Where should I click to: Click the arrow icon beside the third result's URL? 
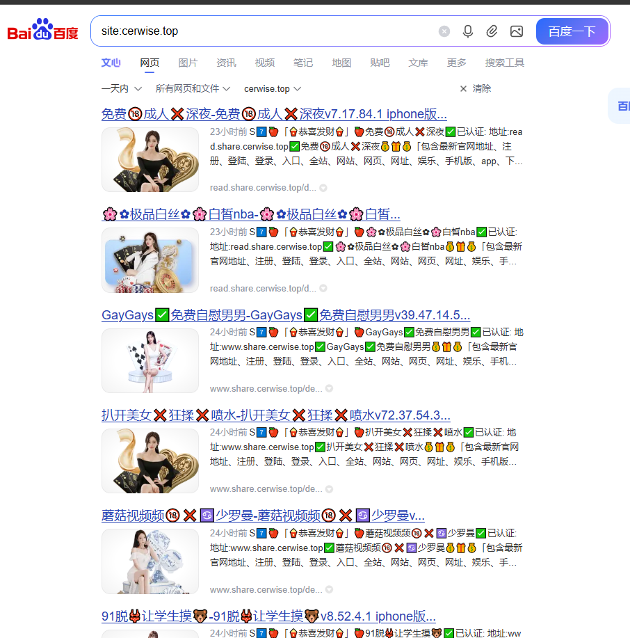(x=329, y=388)
